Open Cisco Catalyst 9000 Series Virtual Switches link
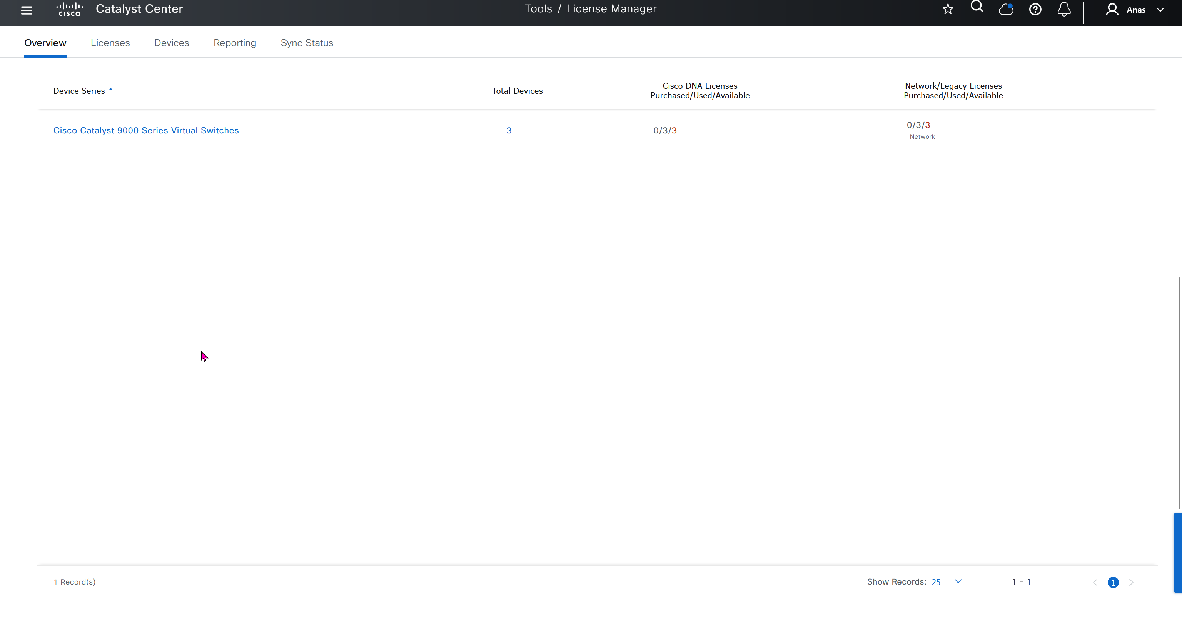This screenshot has width=1182, height=636. click(146, 130)
